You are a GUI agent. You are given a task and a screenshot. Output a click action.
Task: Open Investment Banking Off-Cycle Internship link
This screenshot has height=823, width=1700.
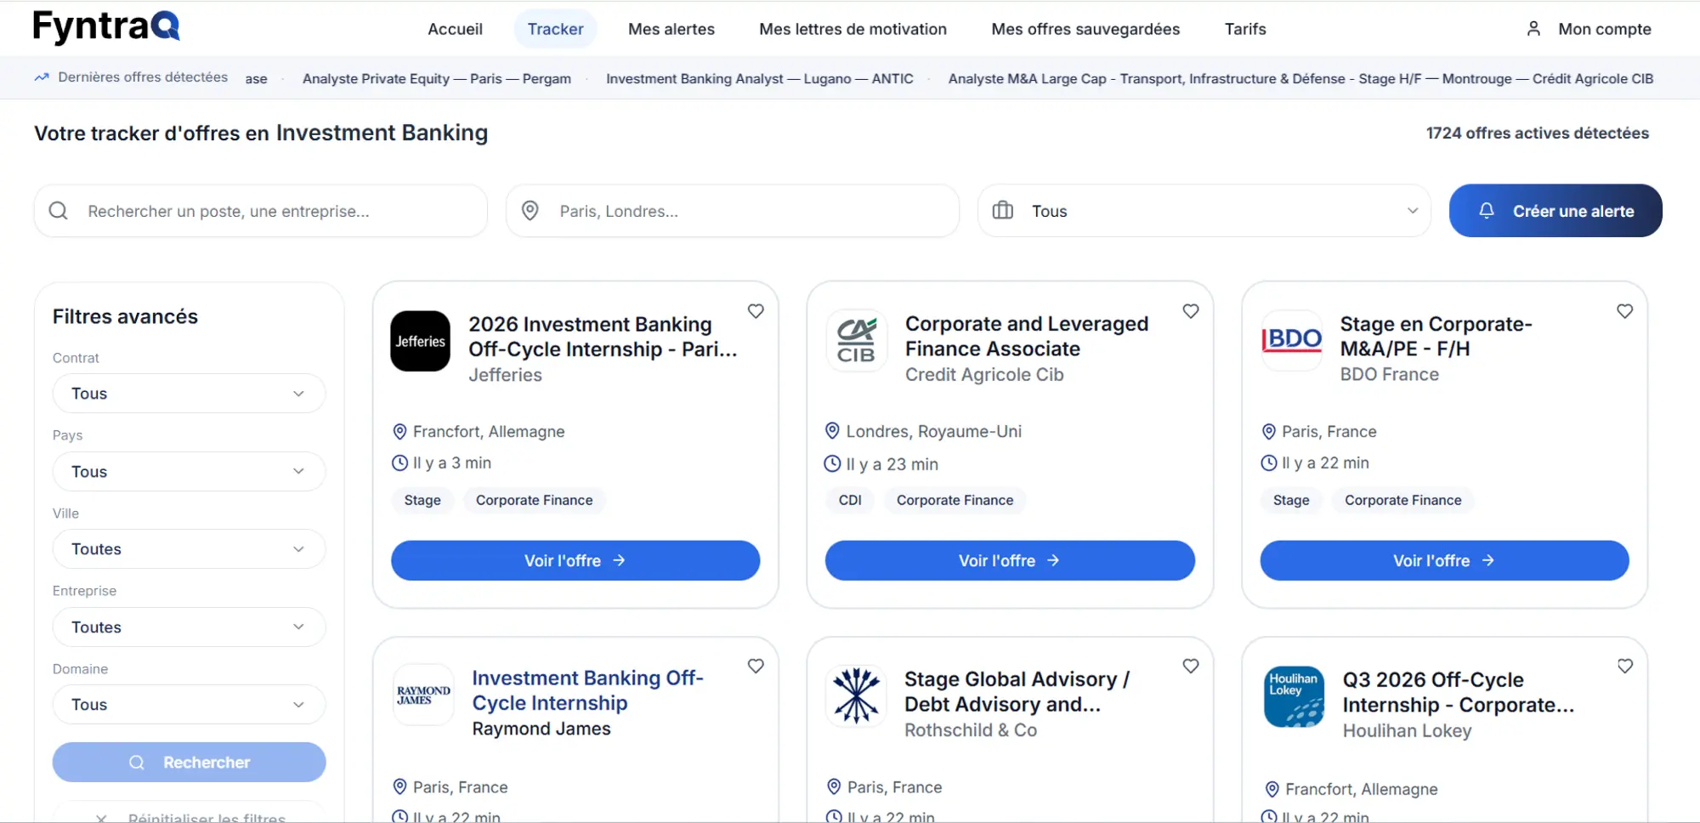click(586, 690)
